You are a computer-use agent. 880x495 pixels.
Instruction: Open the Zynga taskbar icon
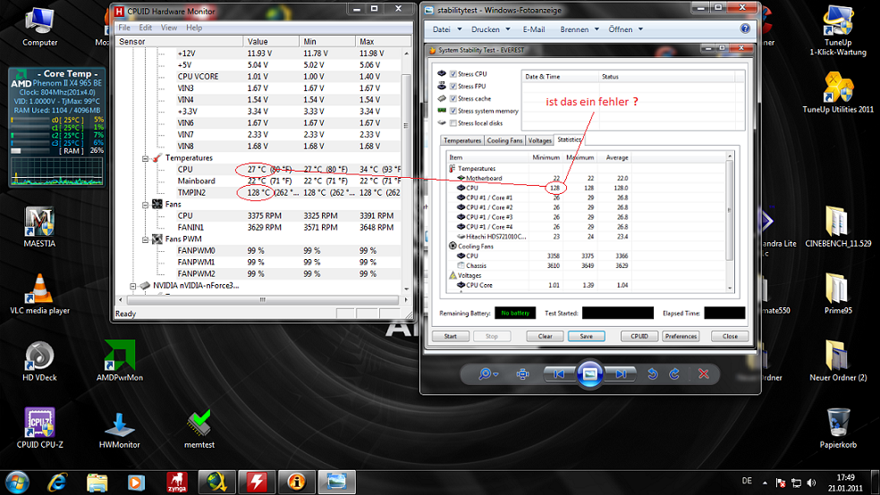177,482
